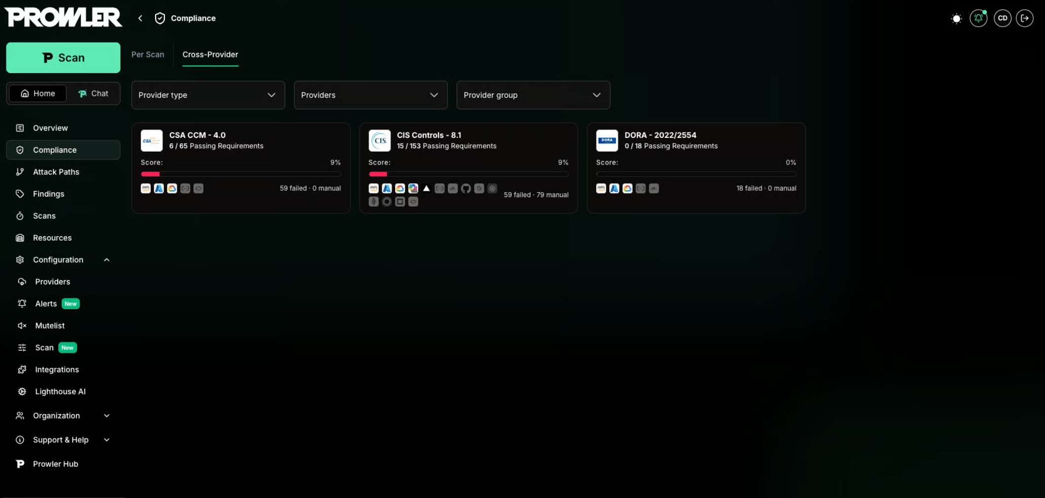Click the Azure icon in DORA card
This screenshot has width=1045, height=498.
[x=614, y=188]
